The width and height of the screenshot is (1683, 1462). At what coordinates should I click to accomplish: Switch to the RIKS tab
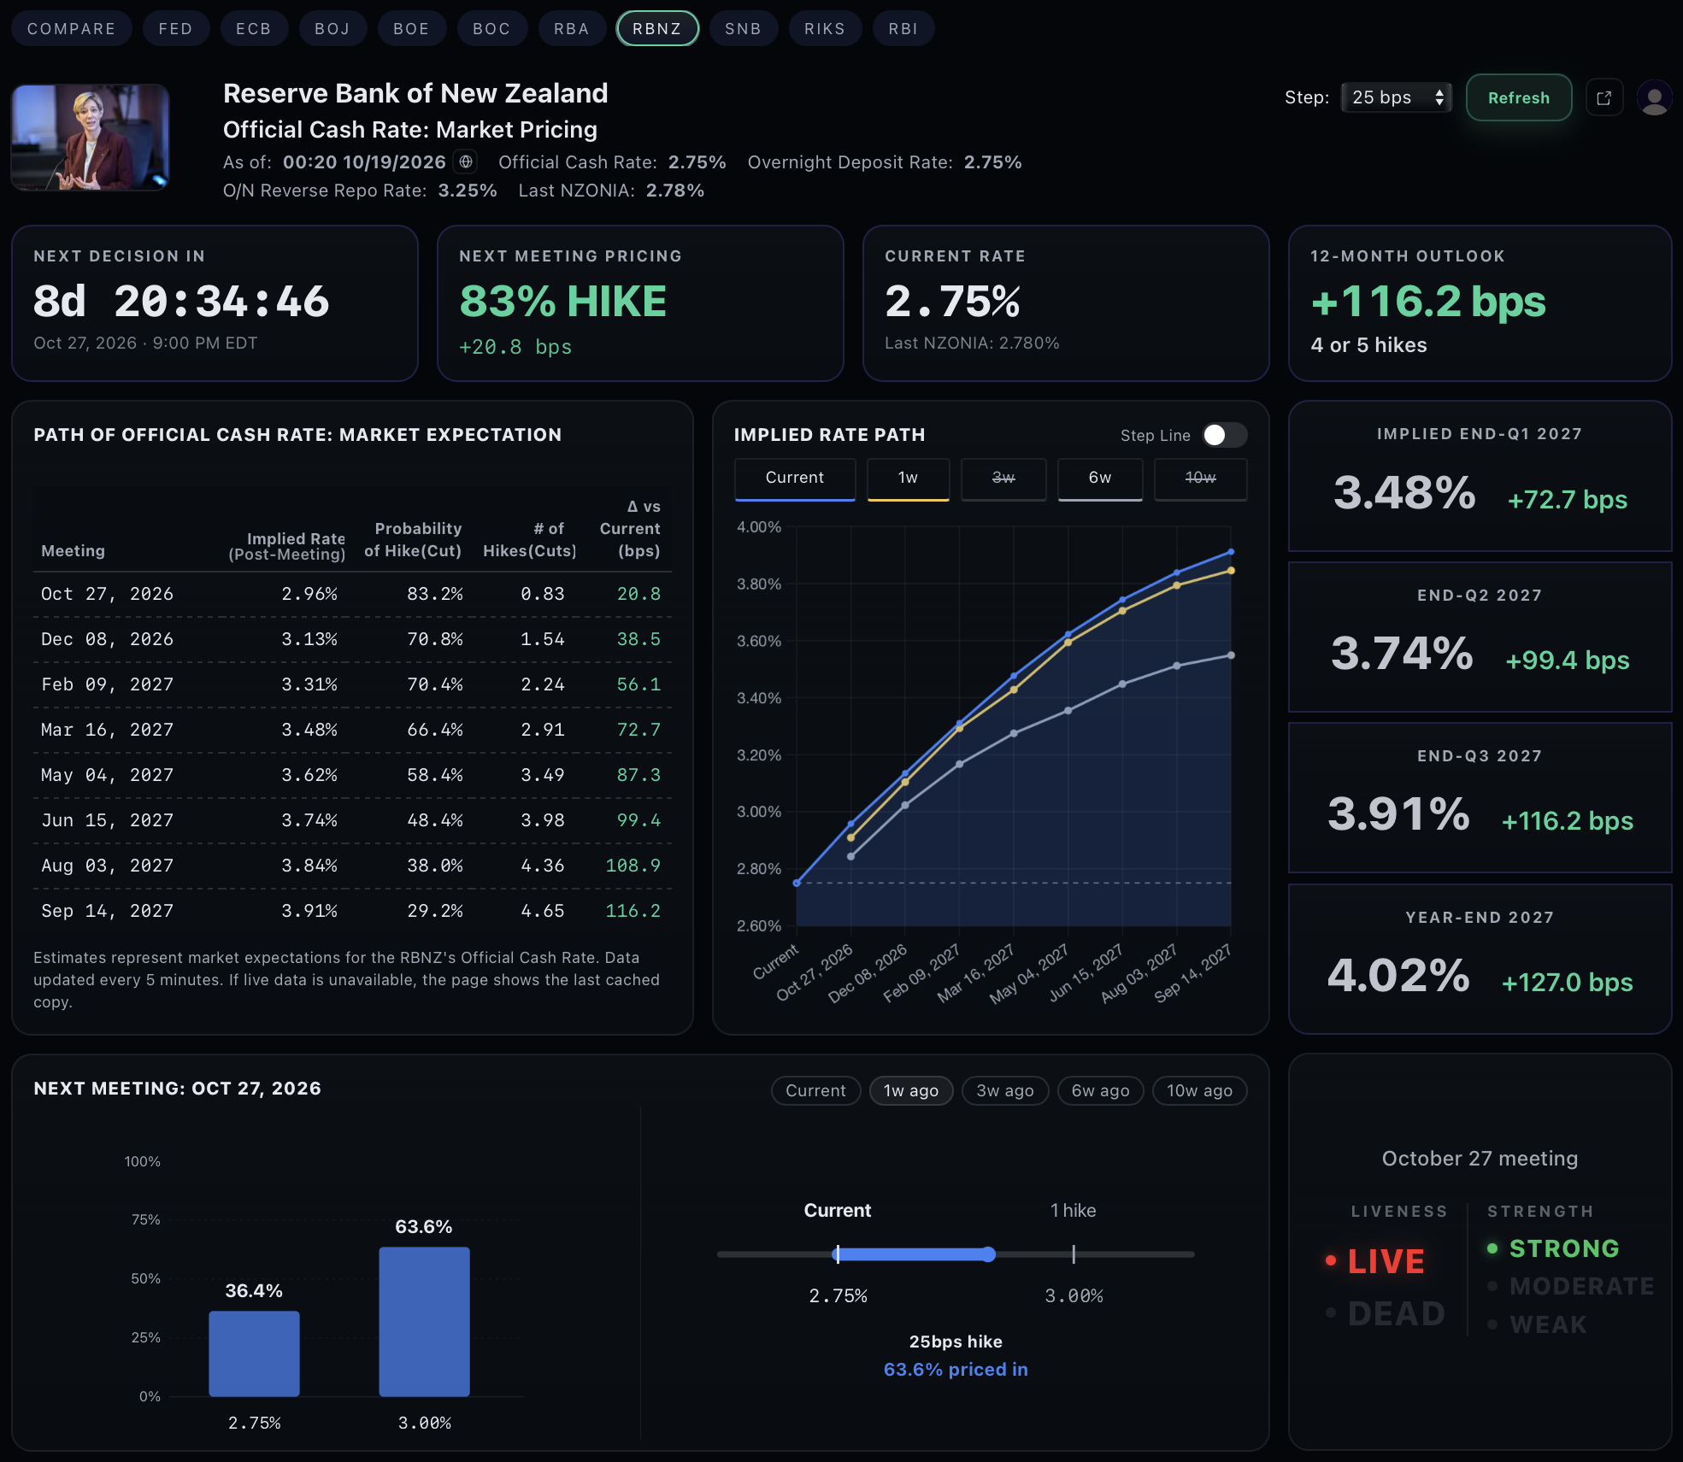point(825,28)
